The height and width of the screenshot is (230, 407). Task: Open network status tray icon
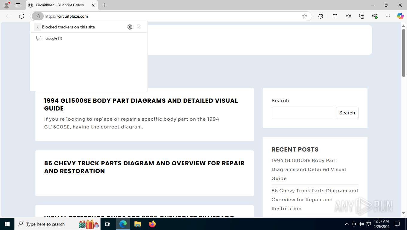point(368,224)
